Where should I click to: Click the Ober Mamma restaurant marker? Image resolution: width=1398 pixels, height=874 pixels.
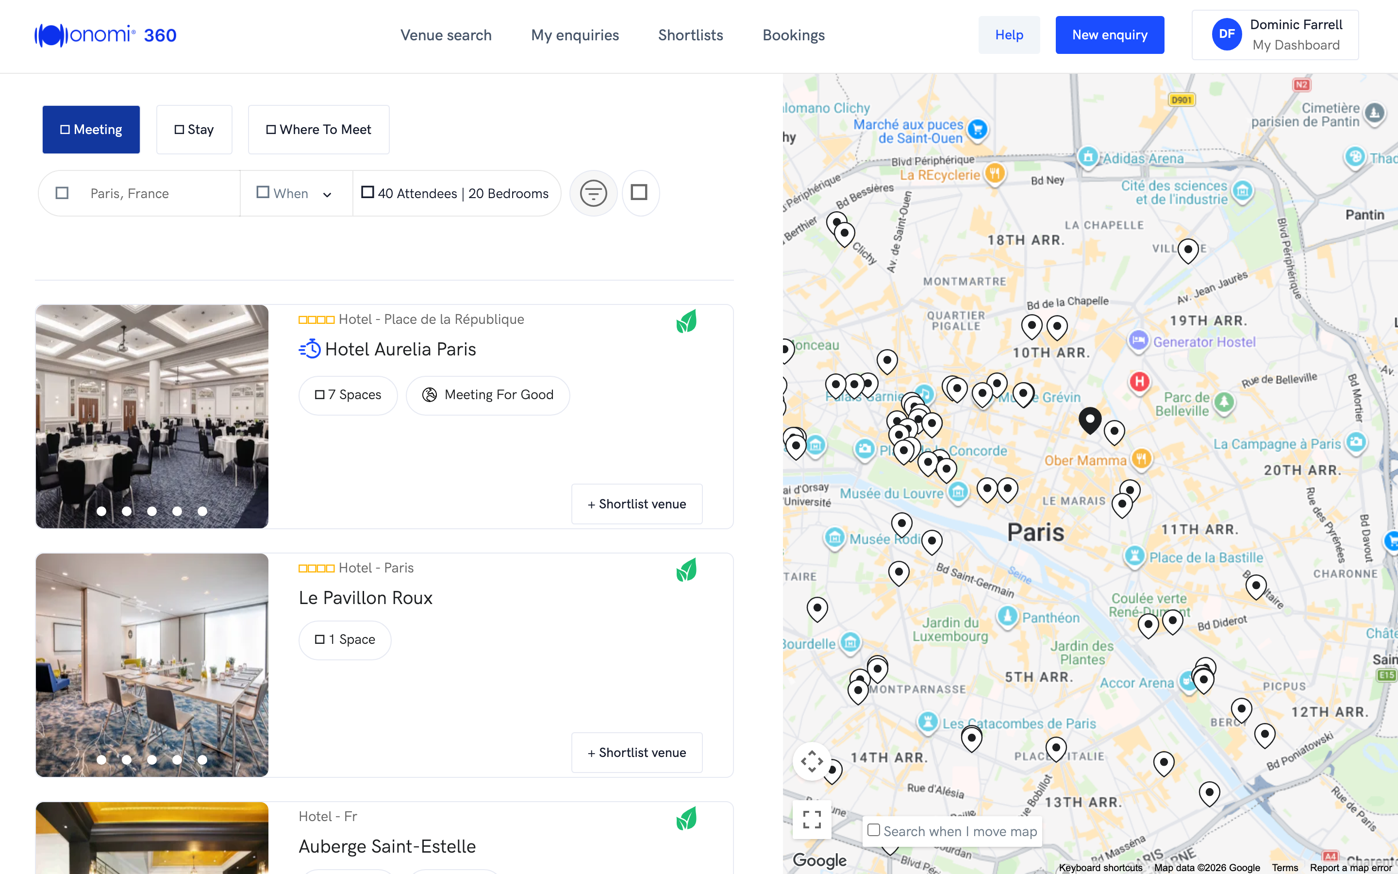[1141, 459]
